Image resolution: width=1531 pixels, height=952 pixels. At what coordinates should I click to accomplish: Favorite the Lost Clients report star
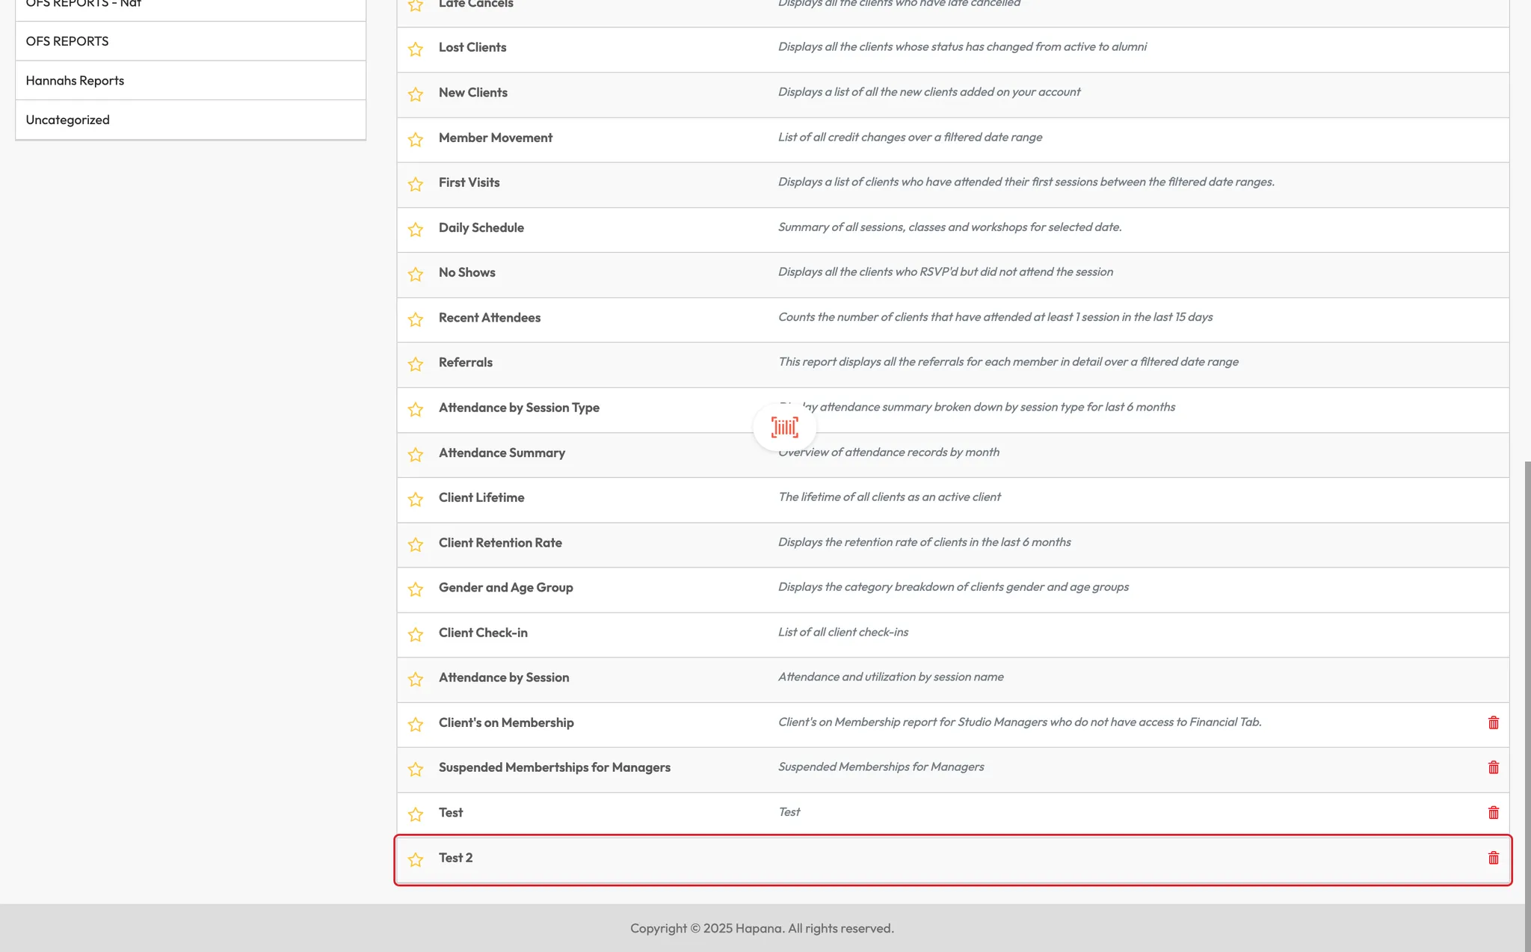[x=416, y=49]
